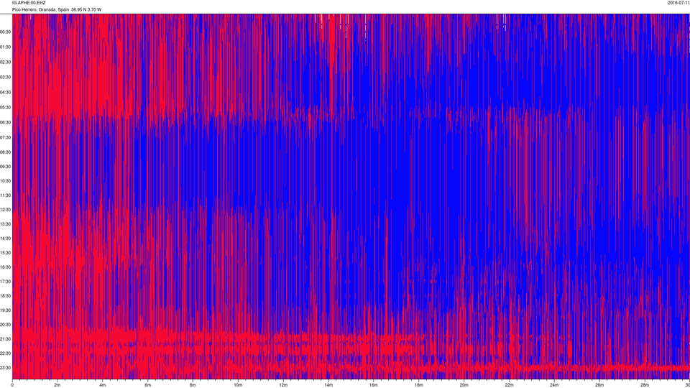Click the 6m minute axis label
This screenshot has height=388, width=690.
click(x=148, y=385)
